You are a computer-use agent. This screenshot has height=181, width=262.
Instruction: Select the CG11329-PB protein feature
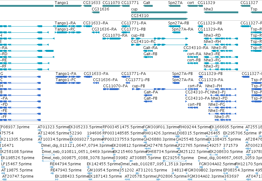point(200,77)
